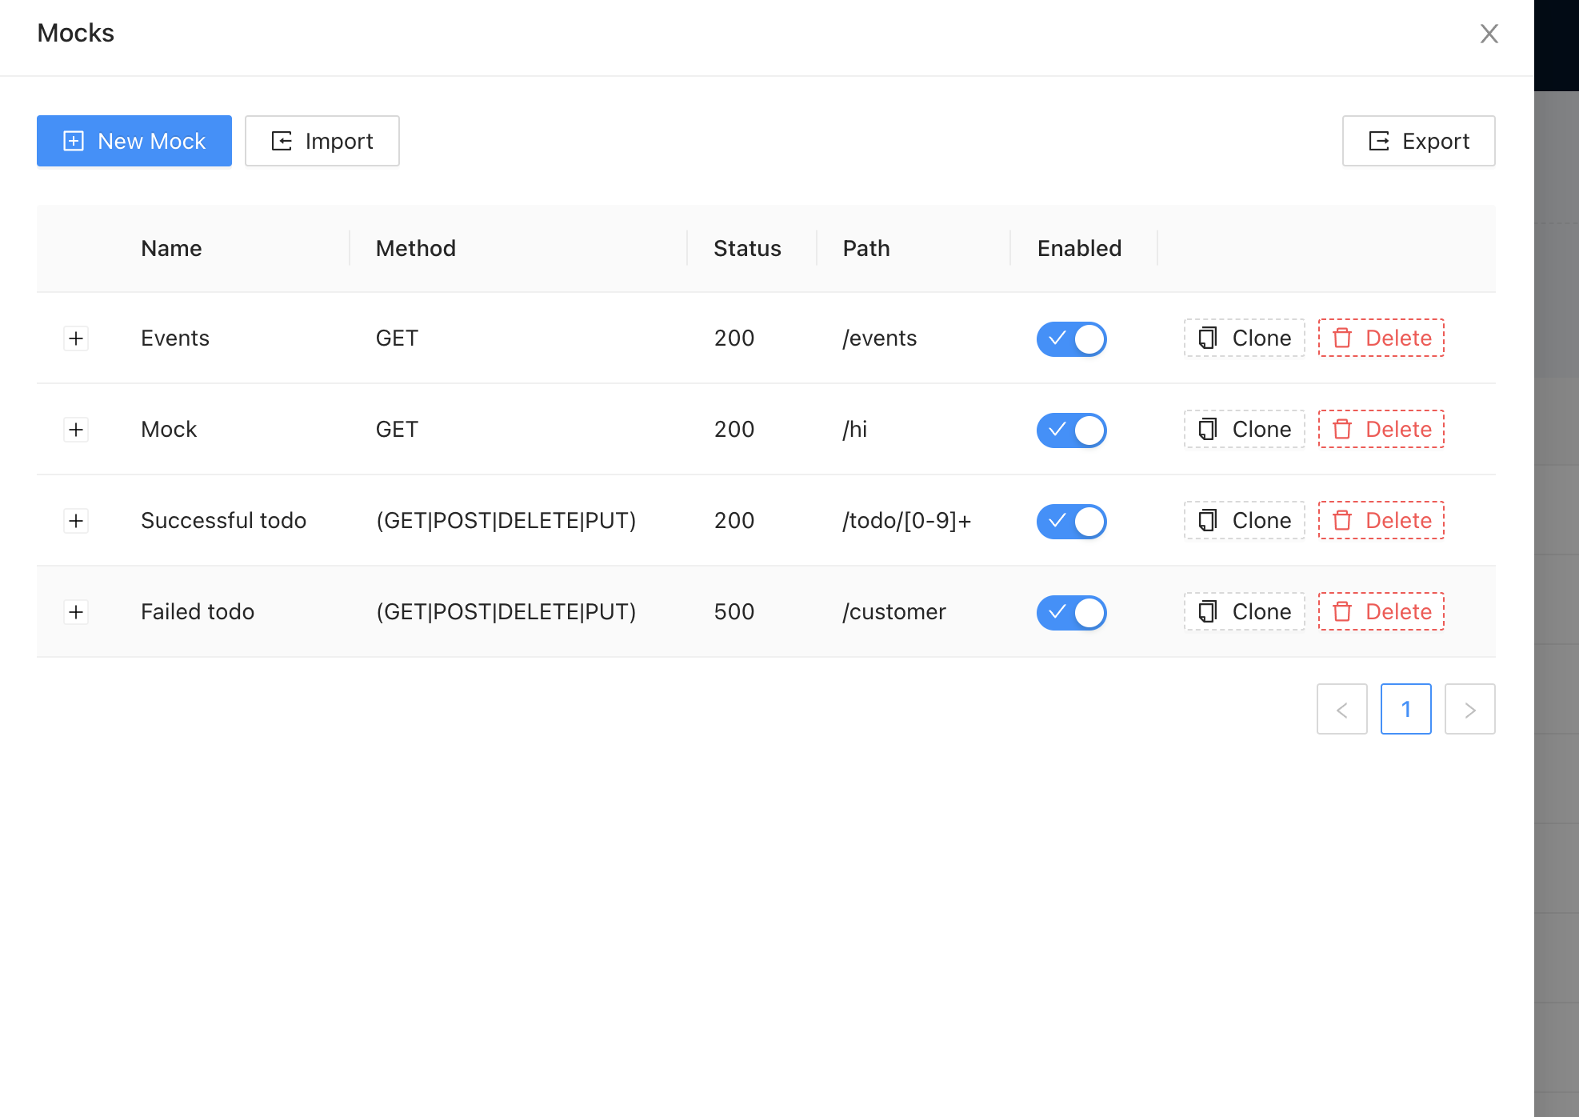Viewport: 1579px width, 1117px height.
Task: Clone the Events mock
Action: point(1244,338)
